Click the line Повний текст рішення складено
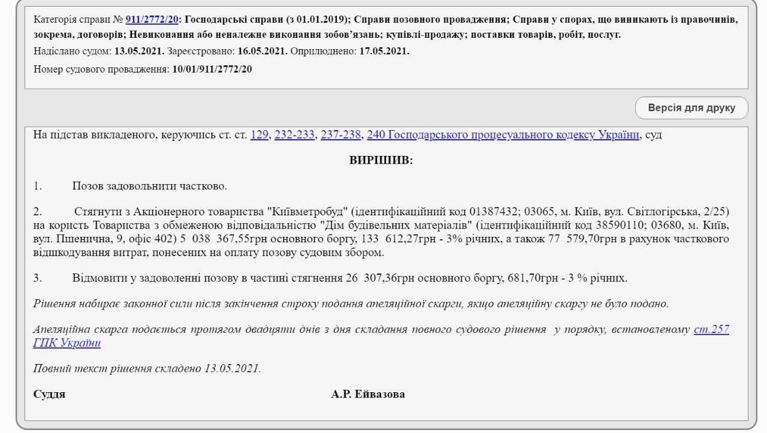Image resolution: width=767 pixels, height=433 pixels. [147, 368]
